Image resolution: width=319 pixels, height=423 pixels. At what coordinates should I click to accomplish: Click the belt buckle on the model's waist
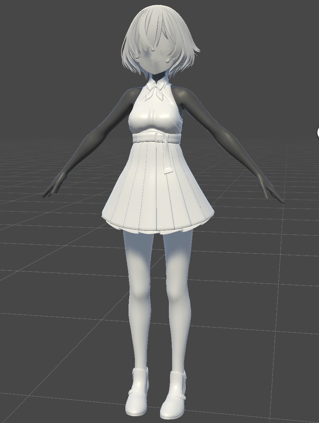coord(161,138)
